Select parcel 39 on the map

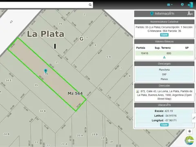(x=60, y=24)
